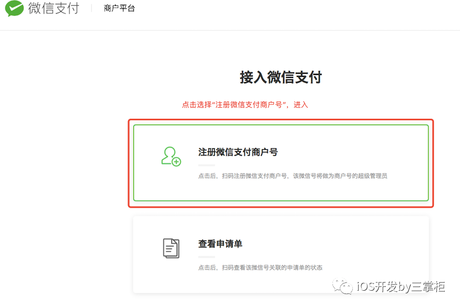Open the 查看申请单 title
Image resolution: width=460 pixels, height=308 pixels.
(x=220, y=244)
